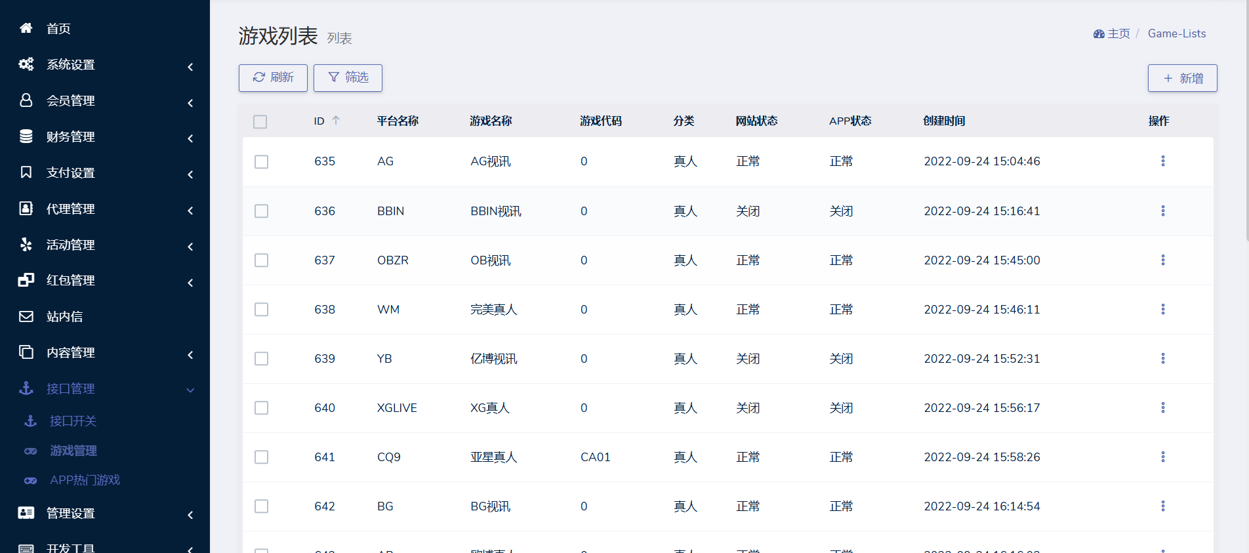
Task: Click the home icon beside 首页
Action: click(x=26, y=28)
